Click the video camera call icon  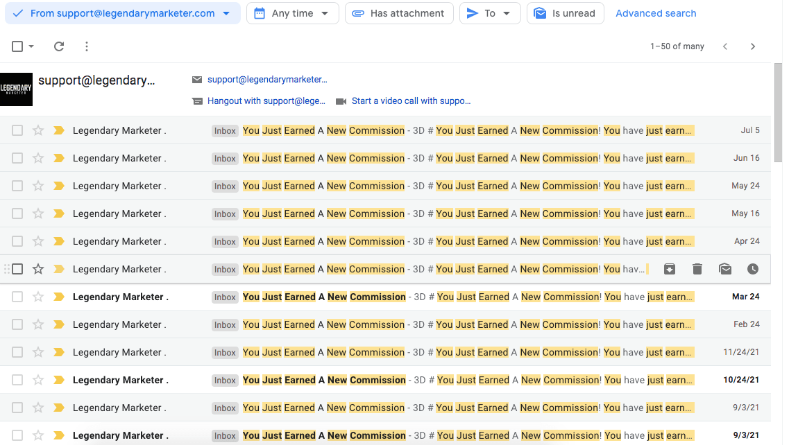pos(341,101)
